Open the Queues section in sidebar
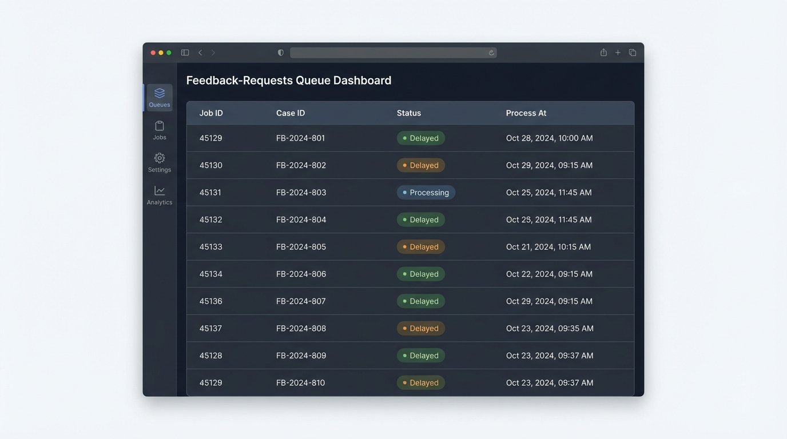 pyautogui.click(x=160, y=97)
